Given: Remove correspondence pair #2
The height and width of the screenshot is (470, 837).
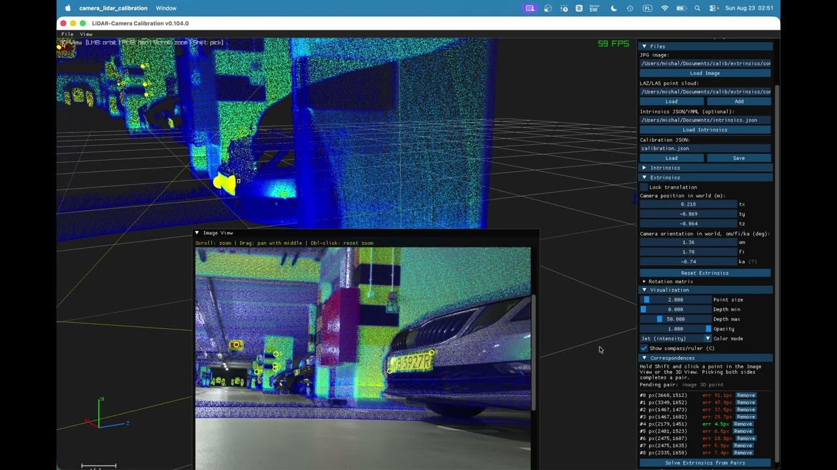Looking at the screenshot, I should 746,409.
